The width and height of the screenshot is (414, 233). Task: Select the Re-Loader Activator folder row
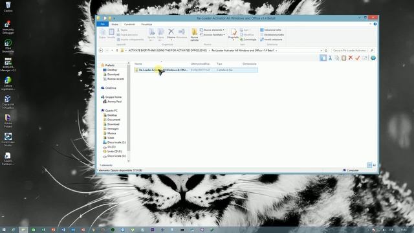point(195,70)
